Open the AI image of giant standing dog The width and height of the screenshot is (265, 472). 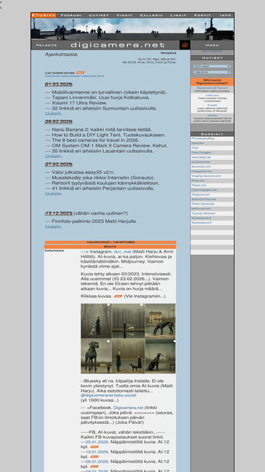coord(96,356)
